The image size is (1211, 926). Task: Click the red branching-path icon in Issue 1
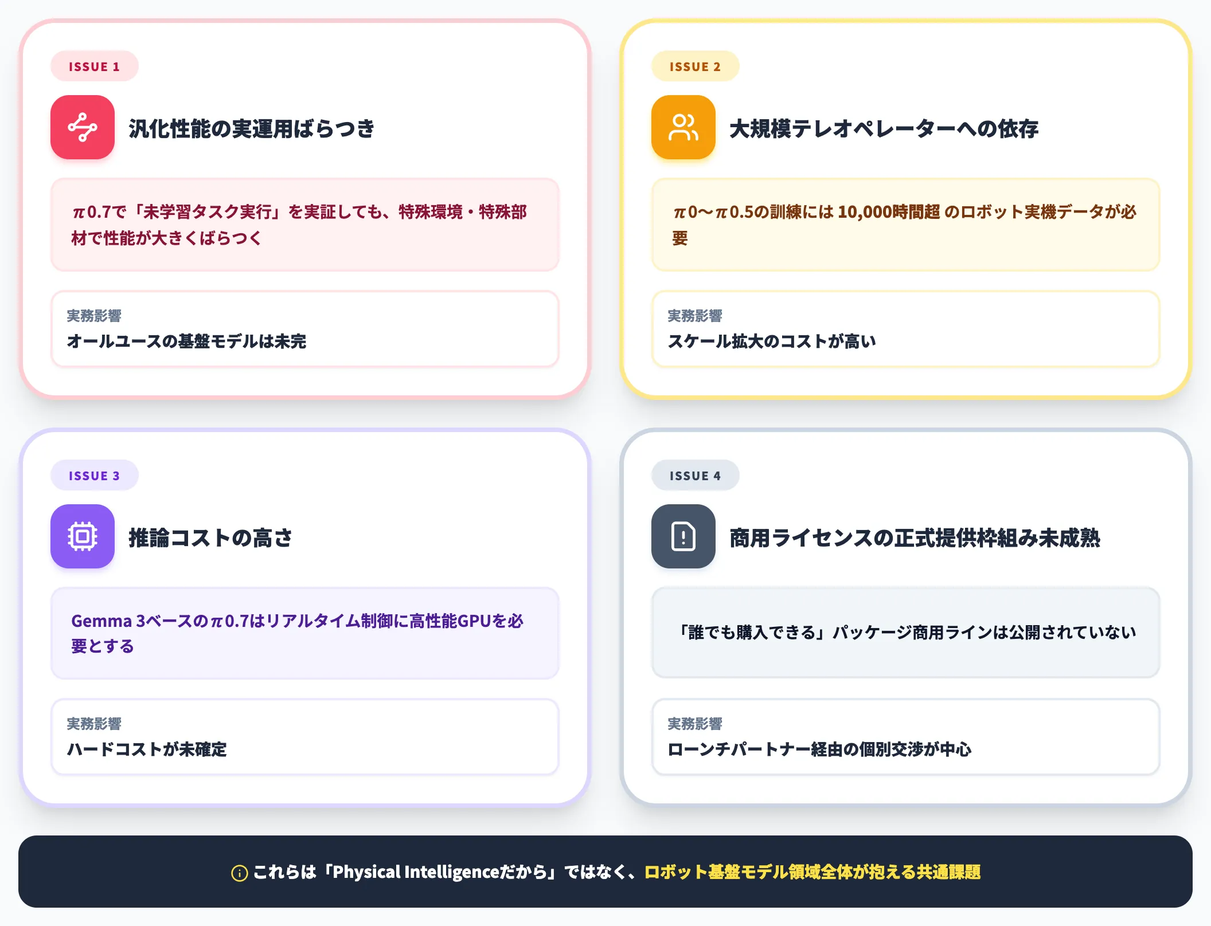coord(83,127)
